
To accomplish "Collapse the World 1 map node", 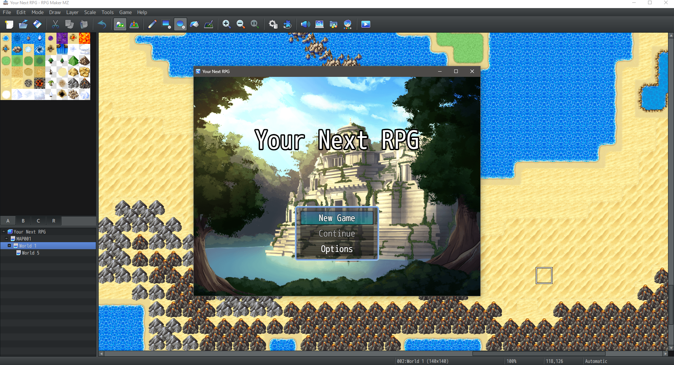I will tap(9, 246).
